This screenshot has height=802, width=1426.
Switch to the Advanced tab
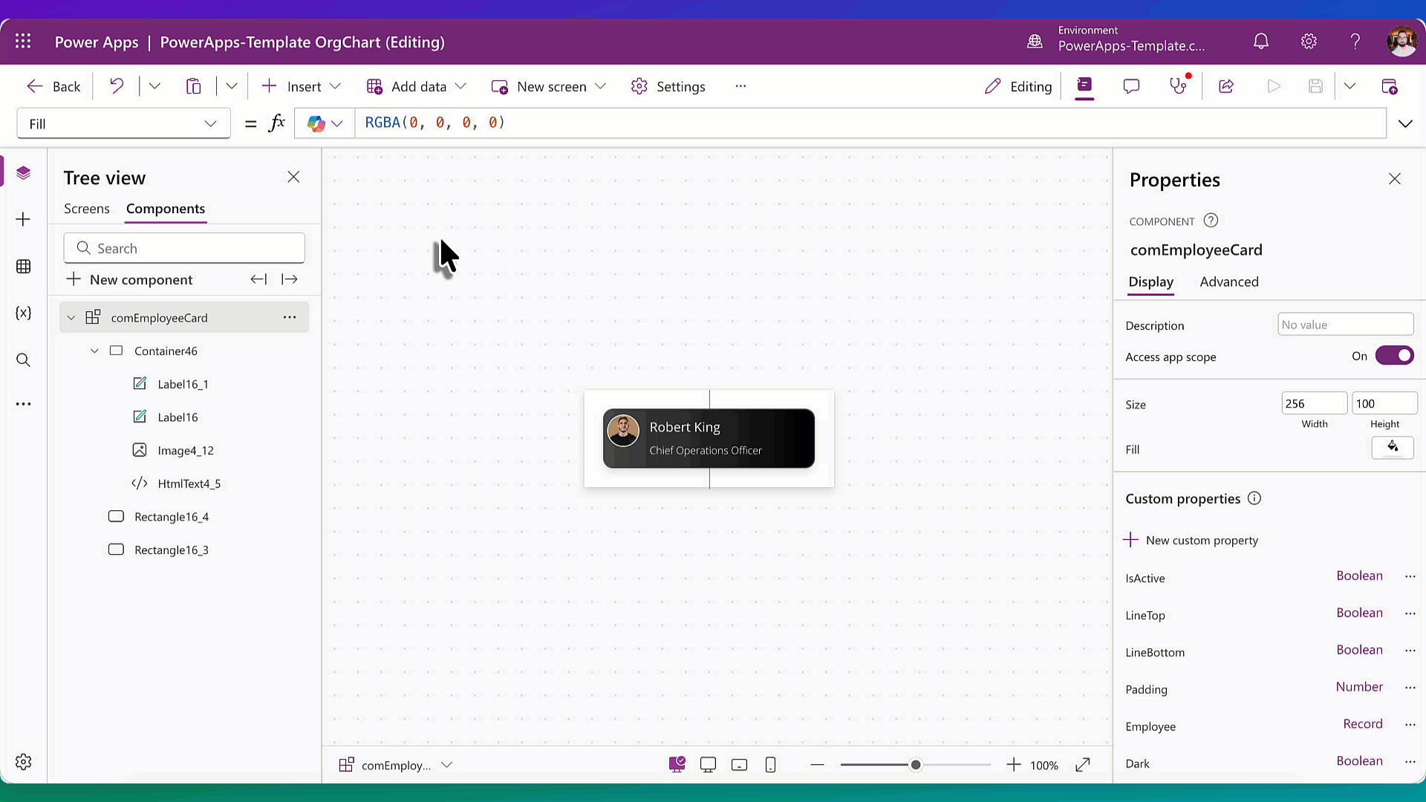click(1228, 281)
